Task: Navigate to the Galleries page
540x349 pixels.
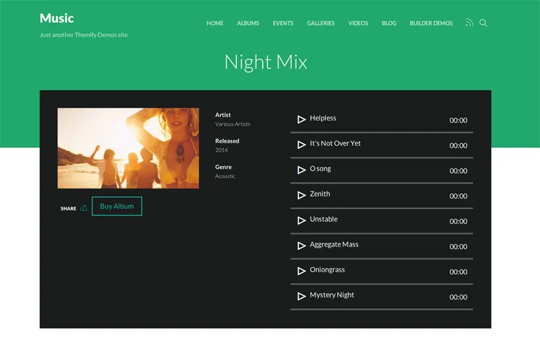Action: pos(321,24)
